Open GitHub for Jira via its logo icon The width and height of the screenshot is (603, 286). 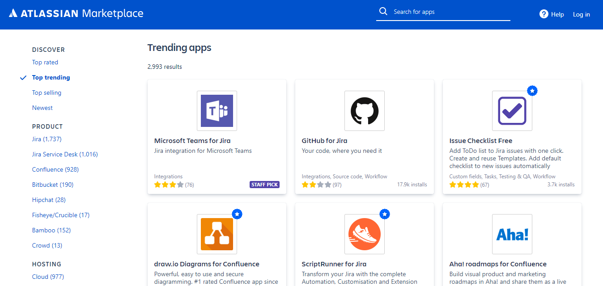[x=364, y=111]
